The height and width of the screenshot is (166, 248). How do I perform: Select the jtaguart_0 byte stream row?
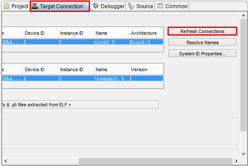(83, 78)
